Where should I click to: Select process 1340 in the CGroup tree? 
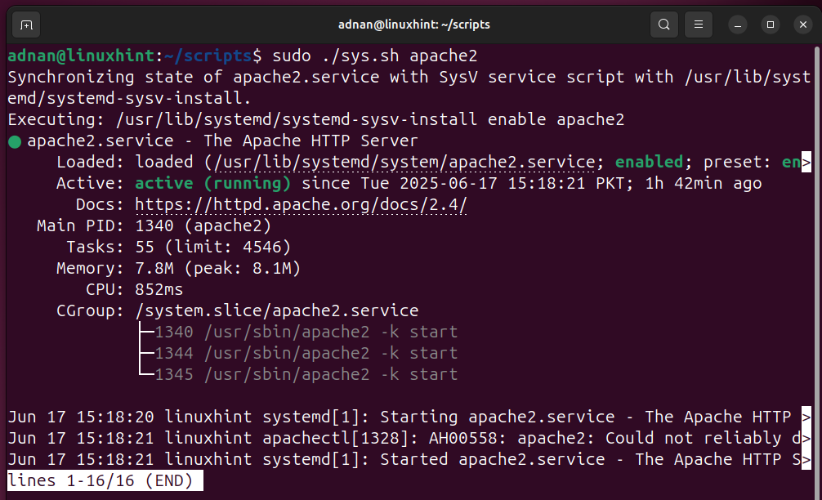pyautogui.click(x=174, y=332)
